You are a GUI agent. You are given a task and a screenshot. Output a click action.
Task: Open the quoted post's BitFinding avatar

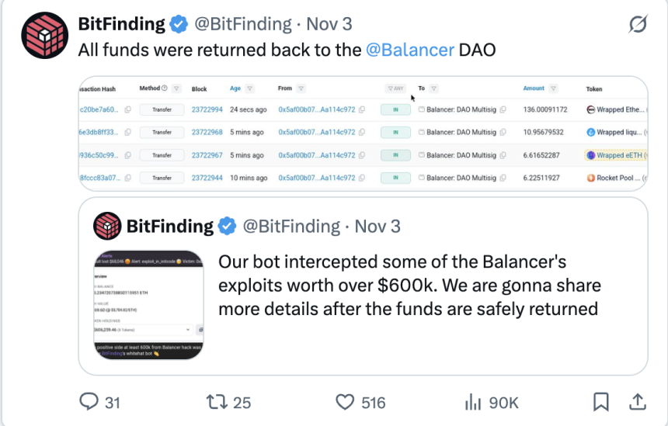pos(107,227)
